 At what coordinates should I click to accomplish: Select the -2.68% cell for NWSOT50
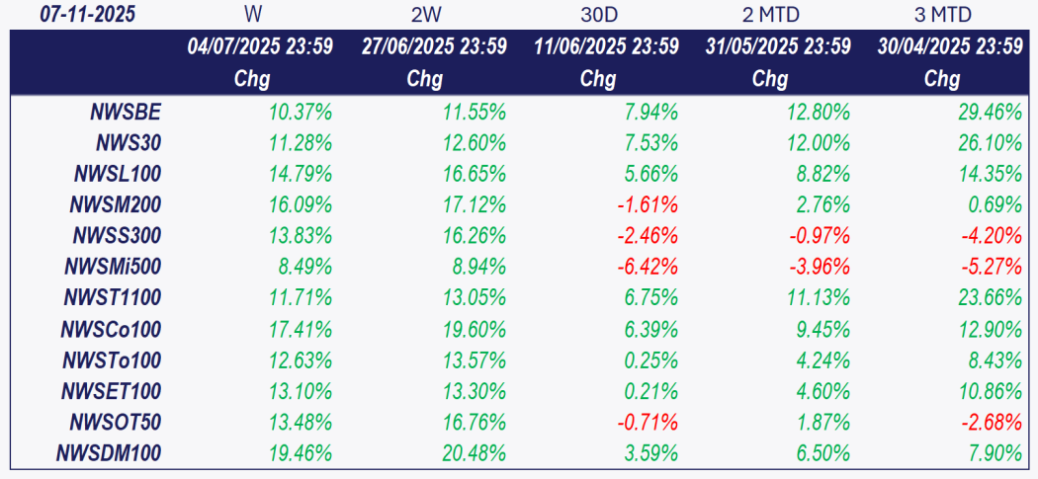(991, 423)
